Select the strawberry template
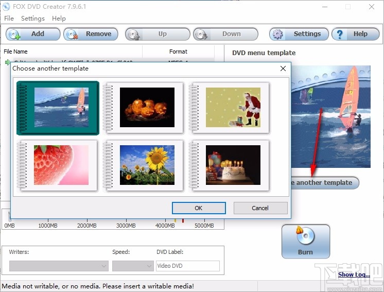384x292 pixels. 57,165
